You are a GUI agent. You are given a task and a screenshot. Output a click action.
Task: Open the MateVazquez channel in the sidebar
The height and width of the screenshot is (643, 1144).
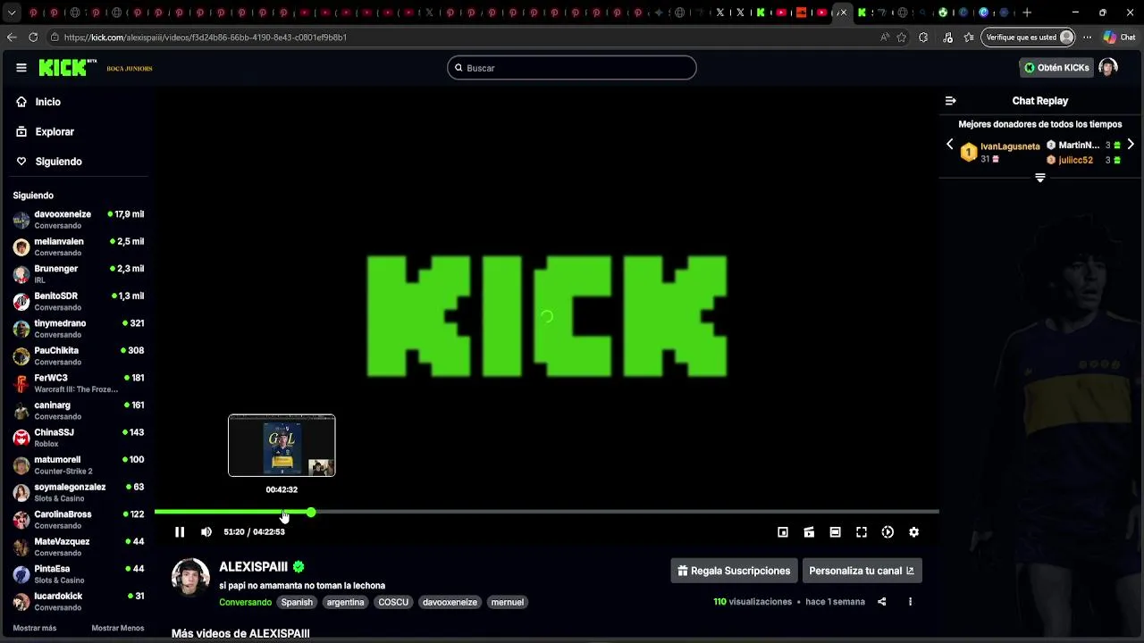[x=79, y=547]
